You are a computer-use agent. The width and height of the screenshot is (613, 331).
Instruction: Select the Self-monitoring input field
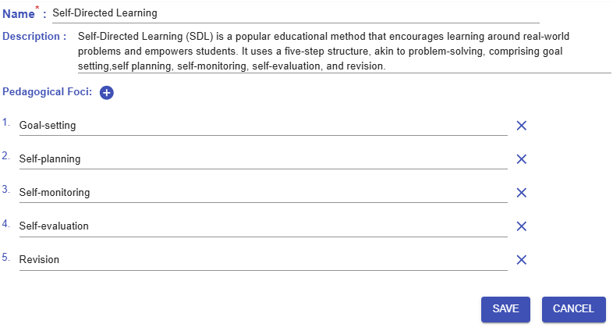263,193
